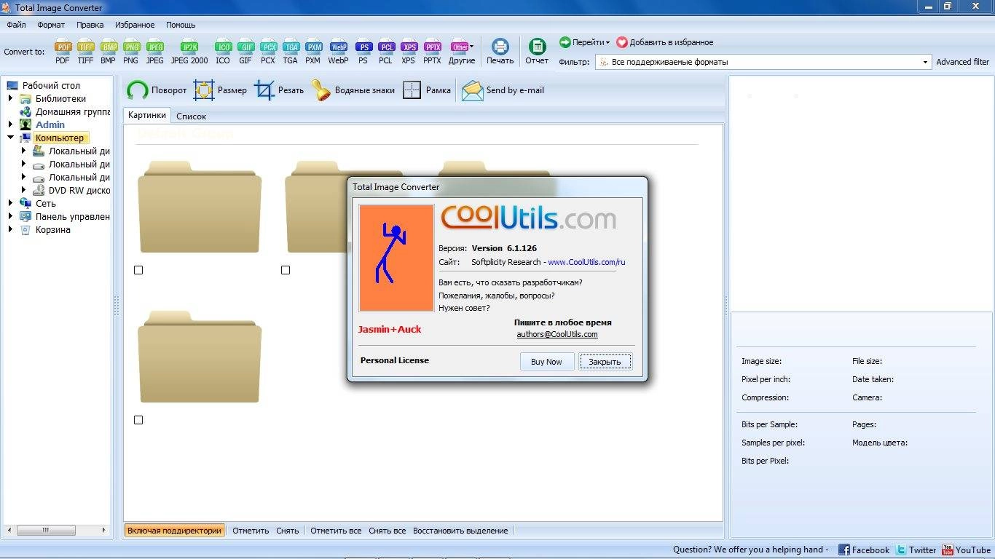Tick checkbox under first folder thumbnail
The height and width of the screenshot is (559, 995).
pos(138,270)
